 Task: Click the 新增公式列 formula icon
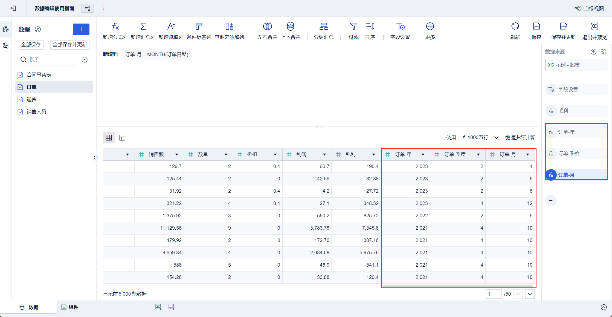coord(115,27)
